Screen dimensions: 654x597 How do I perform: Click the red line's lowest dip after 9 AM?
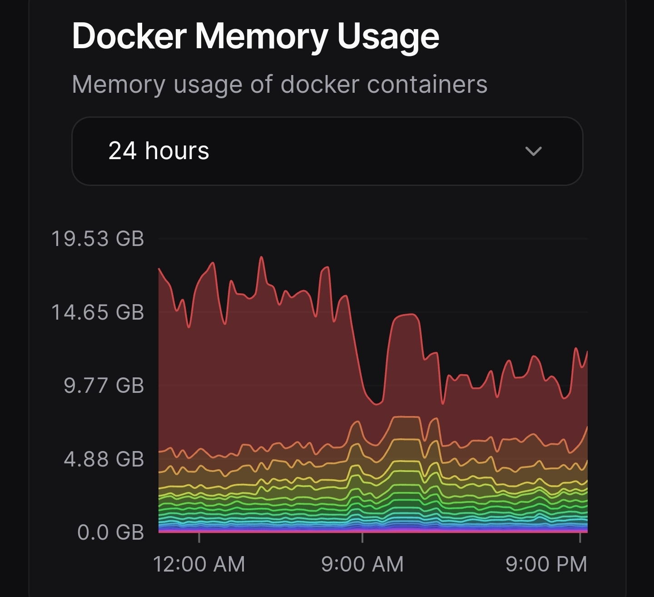pos(377,404)
